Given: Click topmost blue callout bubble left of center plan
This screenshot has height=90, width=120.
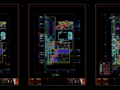Looking at the screenshot, I should pos(40,19).
